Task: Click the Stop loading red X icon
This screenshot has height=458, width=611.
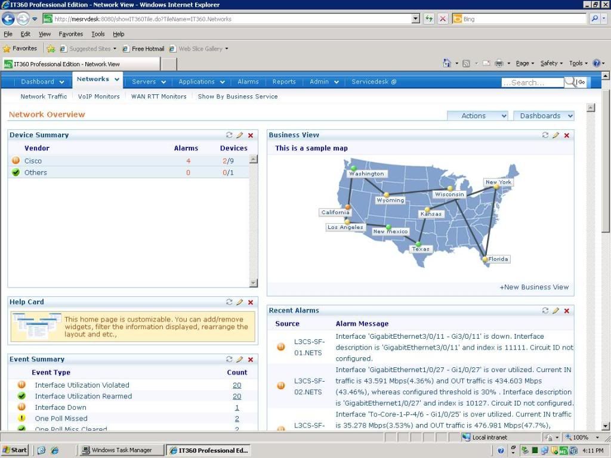Action: coord(443,18)
